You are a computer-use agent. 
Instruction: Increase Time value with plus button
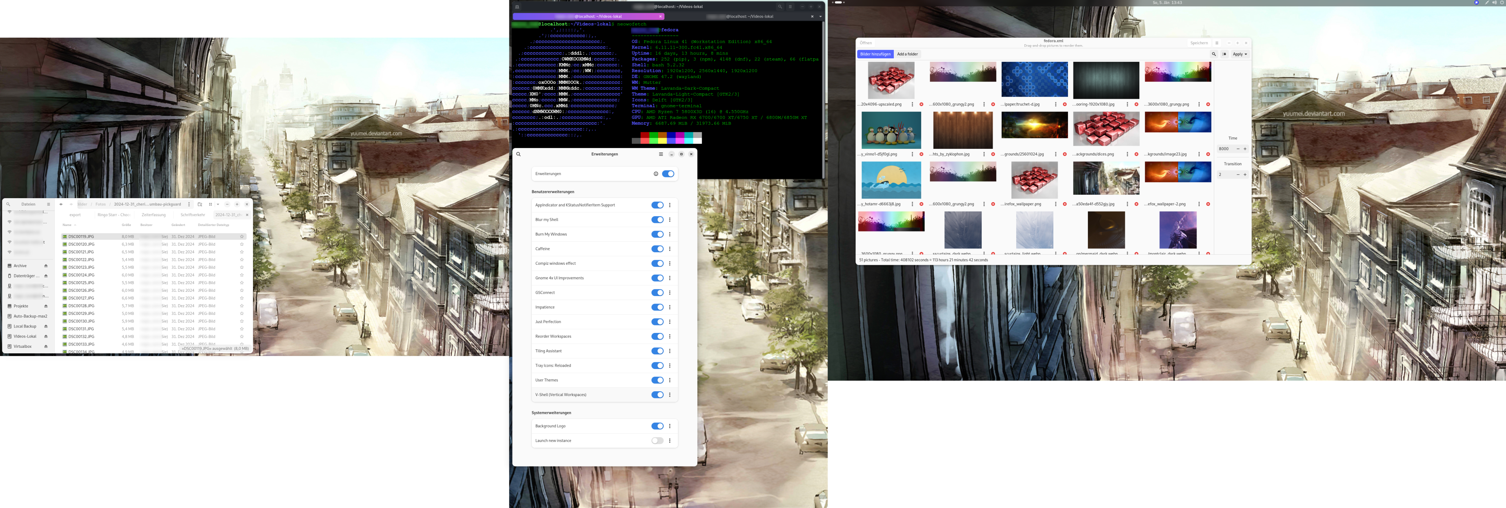[1245, 149]
